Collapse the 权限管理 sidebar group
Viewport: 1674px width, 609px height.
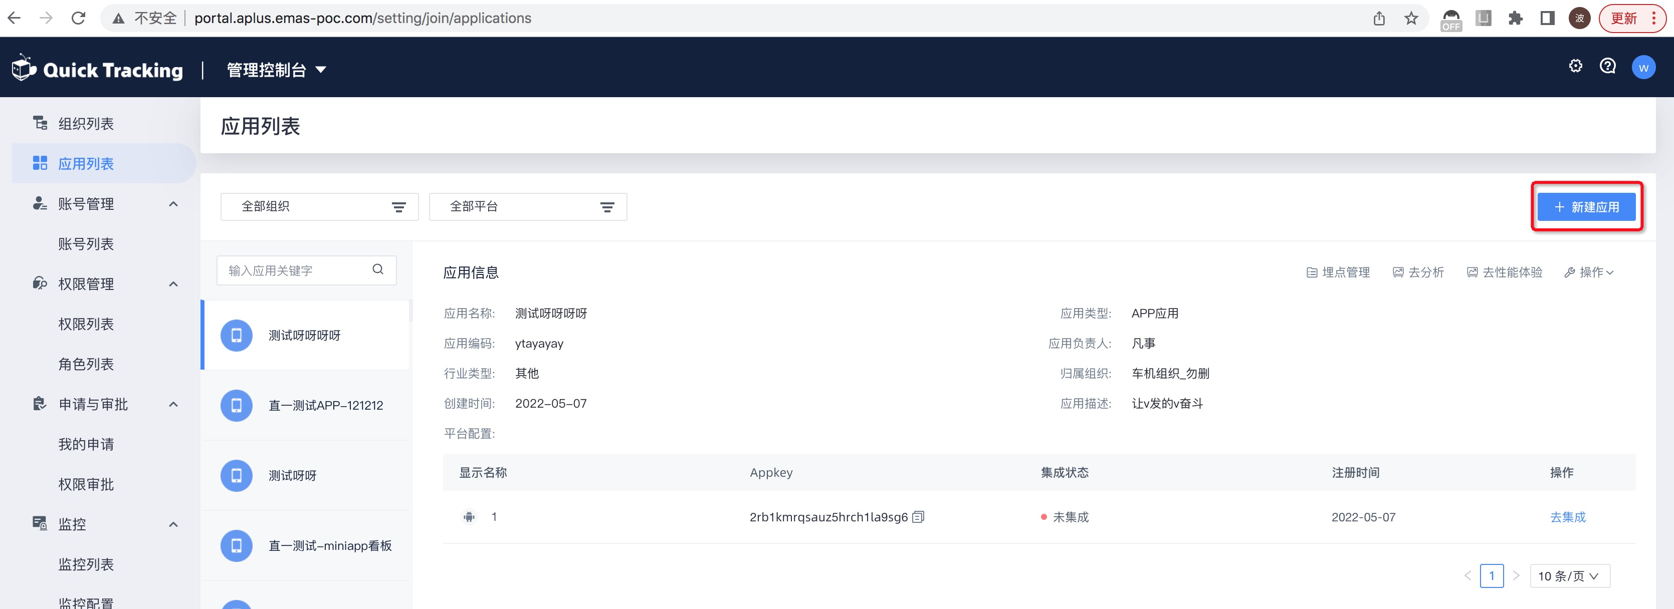[x=173, y=284]
